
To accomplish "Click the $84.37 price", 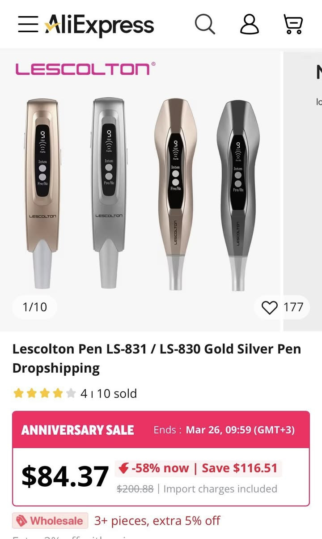I will pyautogui.click(x=65, y=476).
